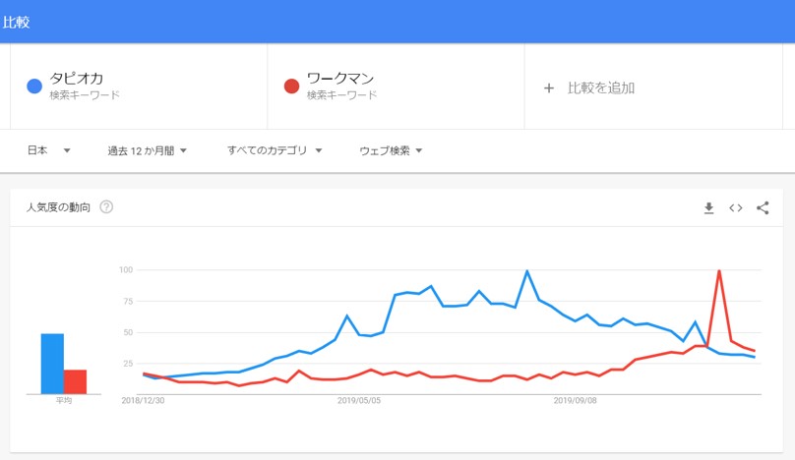The width and height of the screenshot is (795, 460).
Task: Click the blue タピオカ peak on chart
Action: tap(527, 271)
